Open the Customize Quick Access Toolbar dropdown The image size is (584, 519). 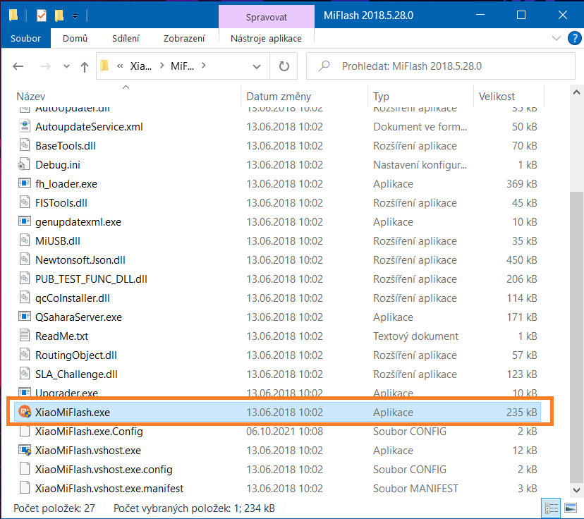click(75, 16)
